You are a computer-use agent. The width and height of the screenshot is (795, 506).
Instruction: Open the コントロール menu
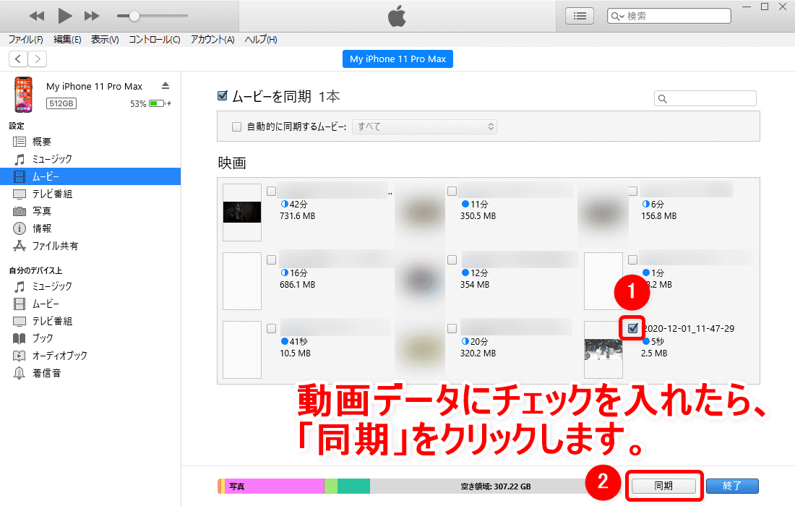click(153, 40)
